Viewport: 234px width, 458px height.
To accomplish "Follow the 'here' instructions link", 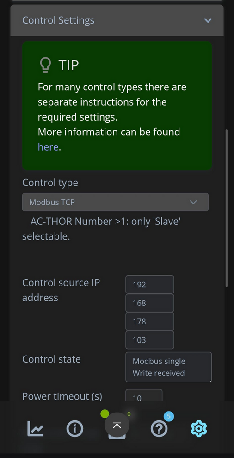I will click(x=48, y=147).
